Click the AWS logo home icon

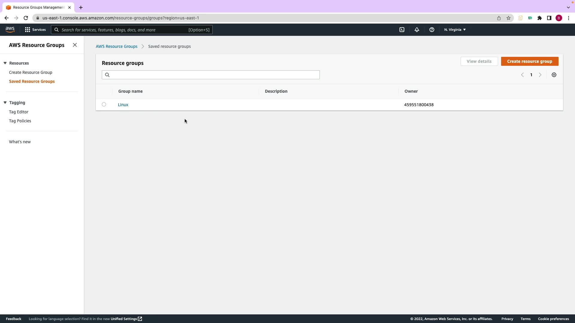pyautogui.click(x=10, y=30)
